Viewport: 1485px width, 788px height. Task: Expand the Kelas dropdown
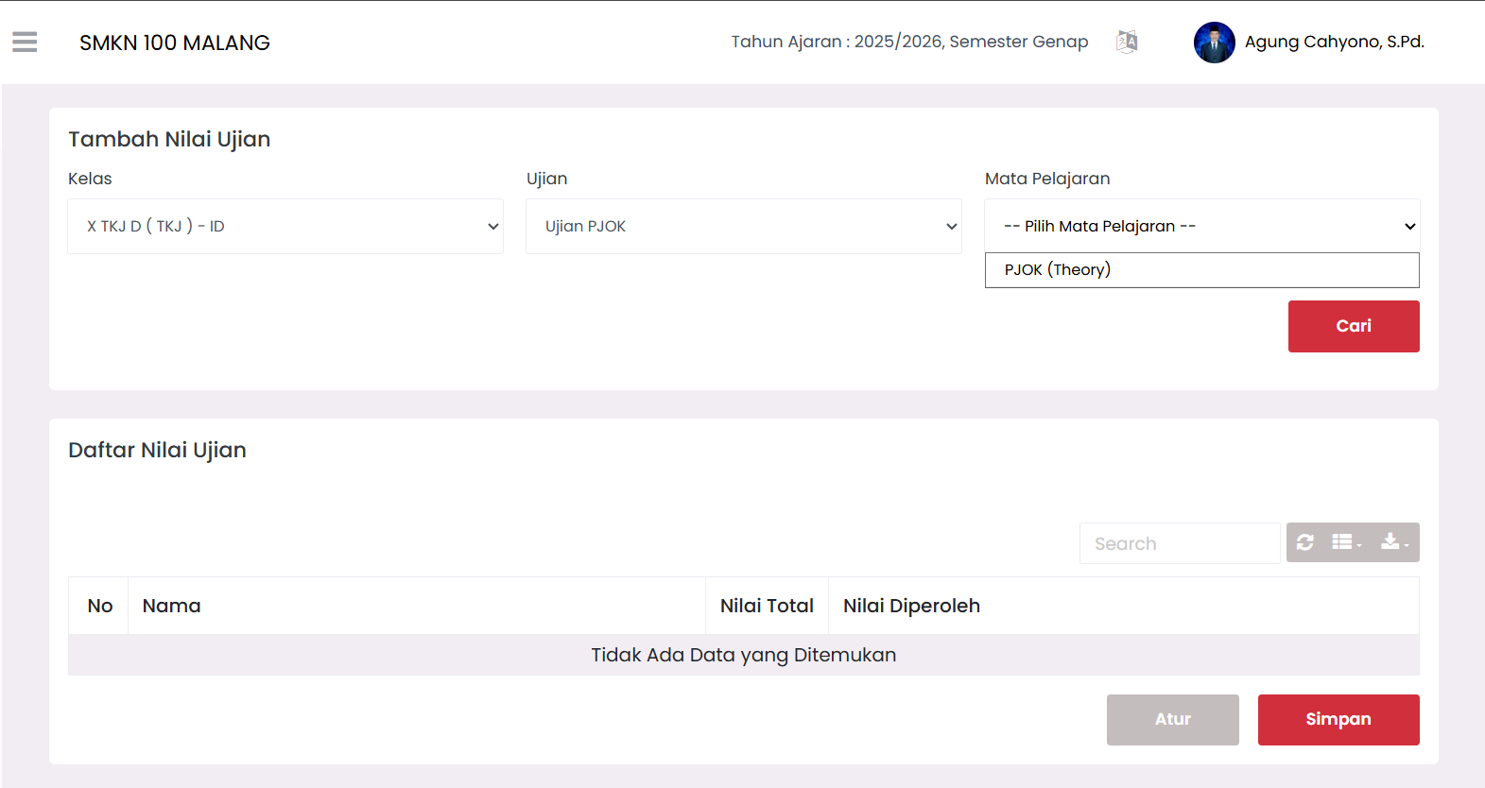click(x=285, y=226)
